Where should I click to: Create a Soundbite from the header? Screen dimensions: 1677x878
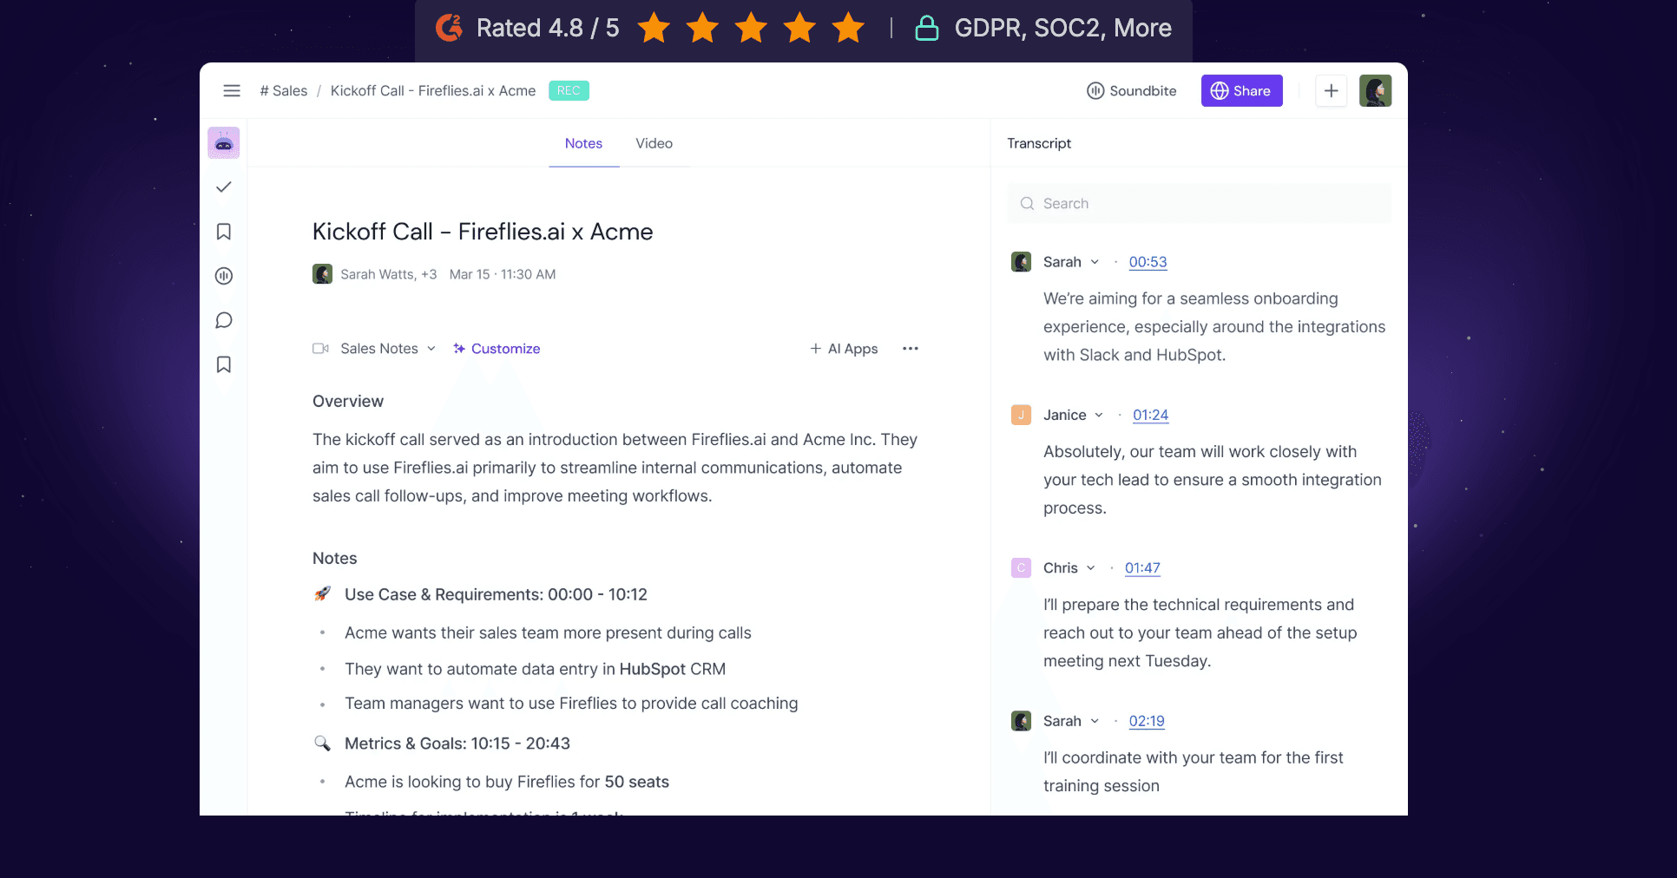(1132, 91)
